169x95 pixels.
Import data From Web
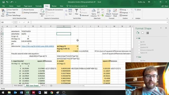click(11, 13)
